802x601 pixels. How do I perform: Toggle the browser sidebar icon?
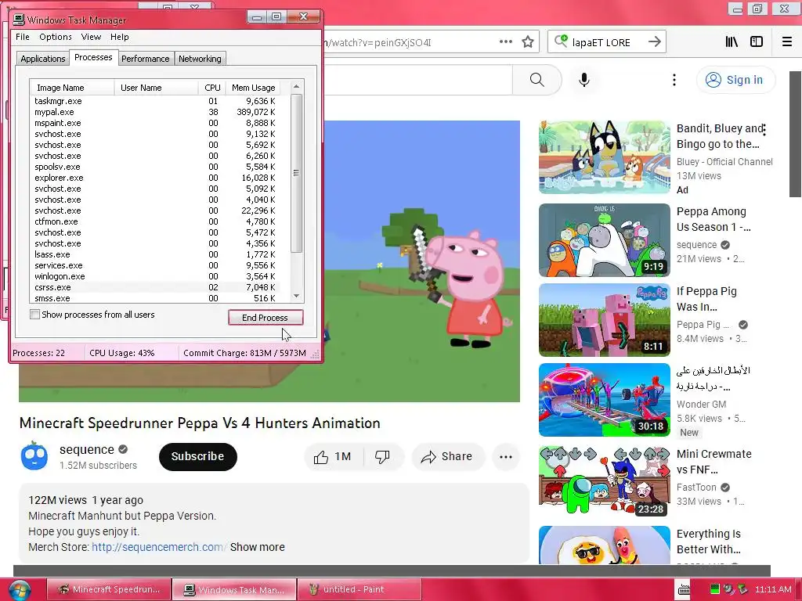(x=757, y=42)
